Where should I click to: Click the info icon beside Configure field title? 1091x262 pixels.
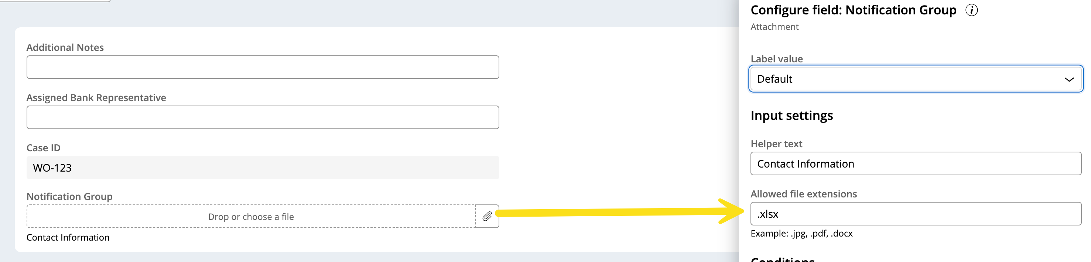(x=971, y=10)
